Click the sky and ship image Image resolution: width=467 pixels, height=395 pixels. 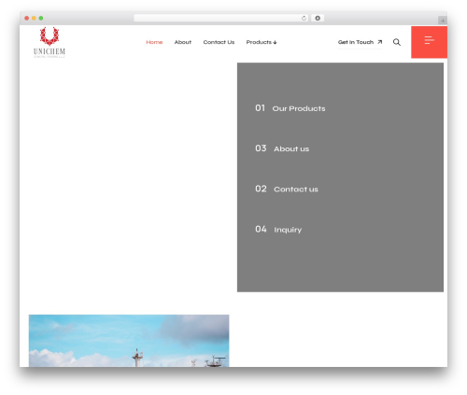click(x=129, y=341)
